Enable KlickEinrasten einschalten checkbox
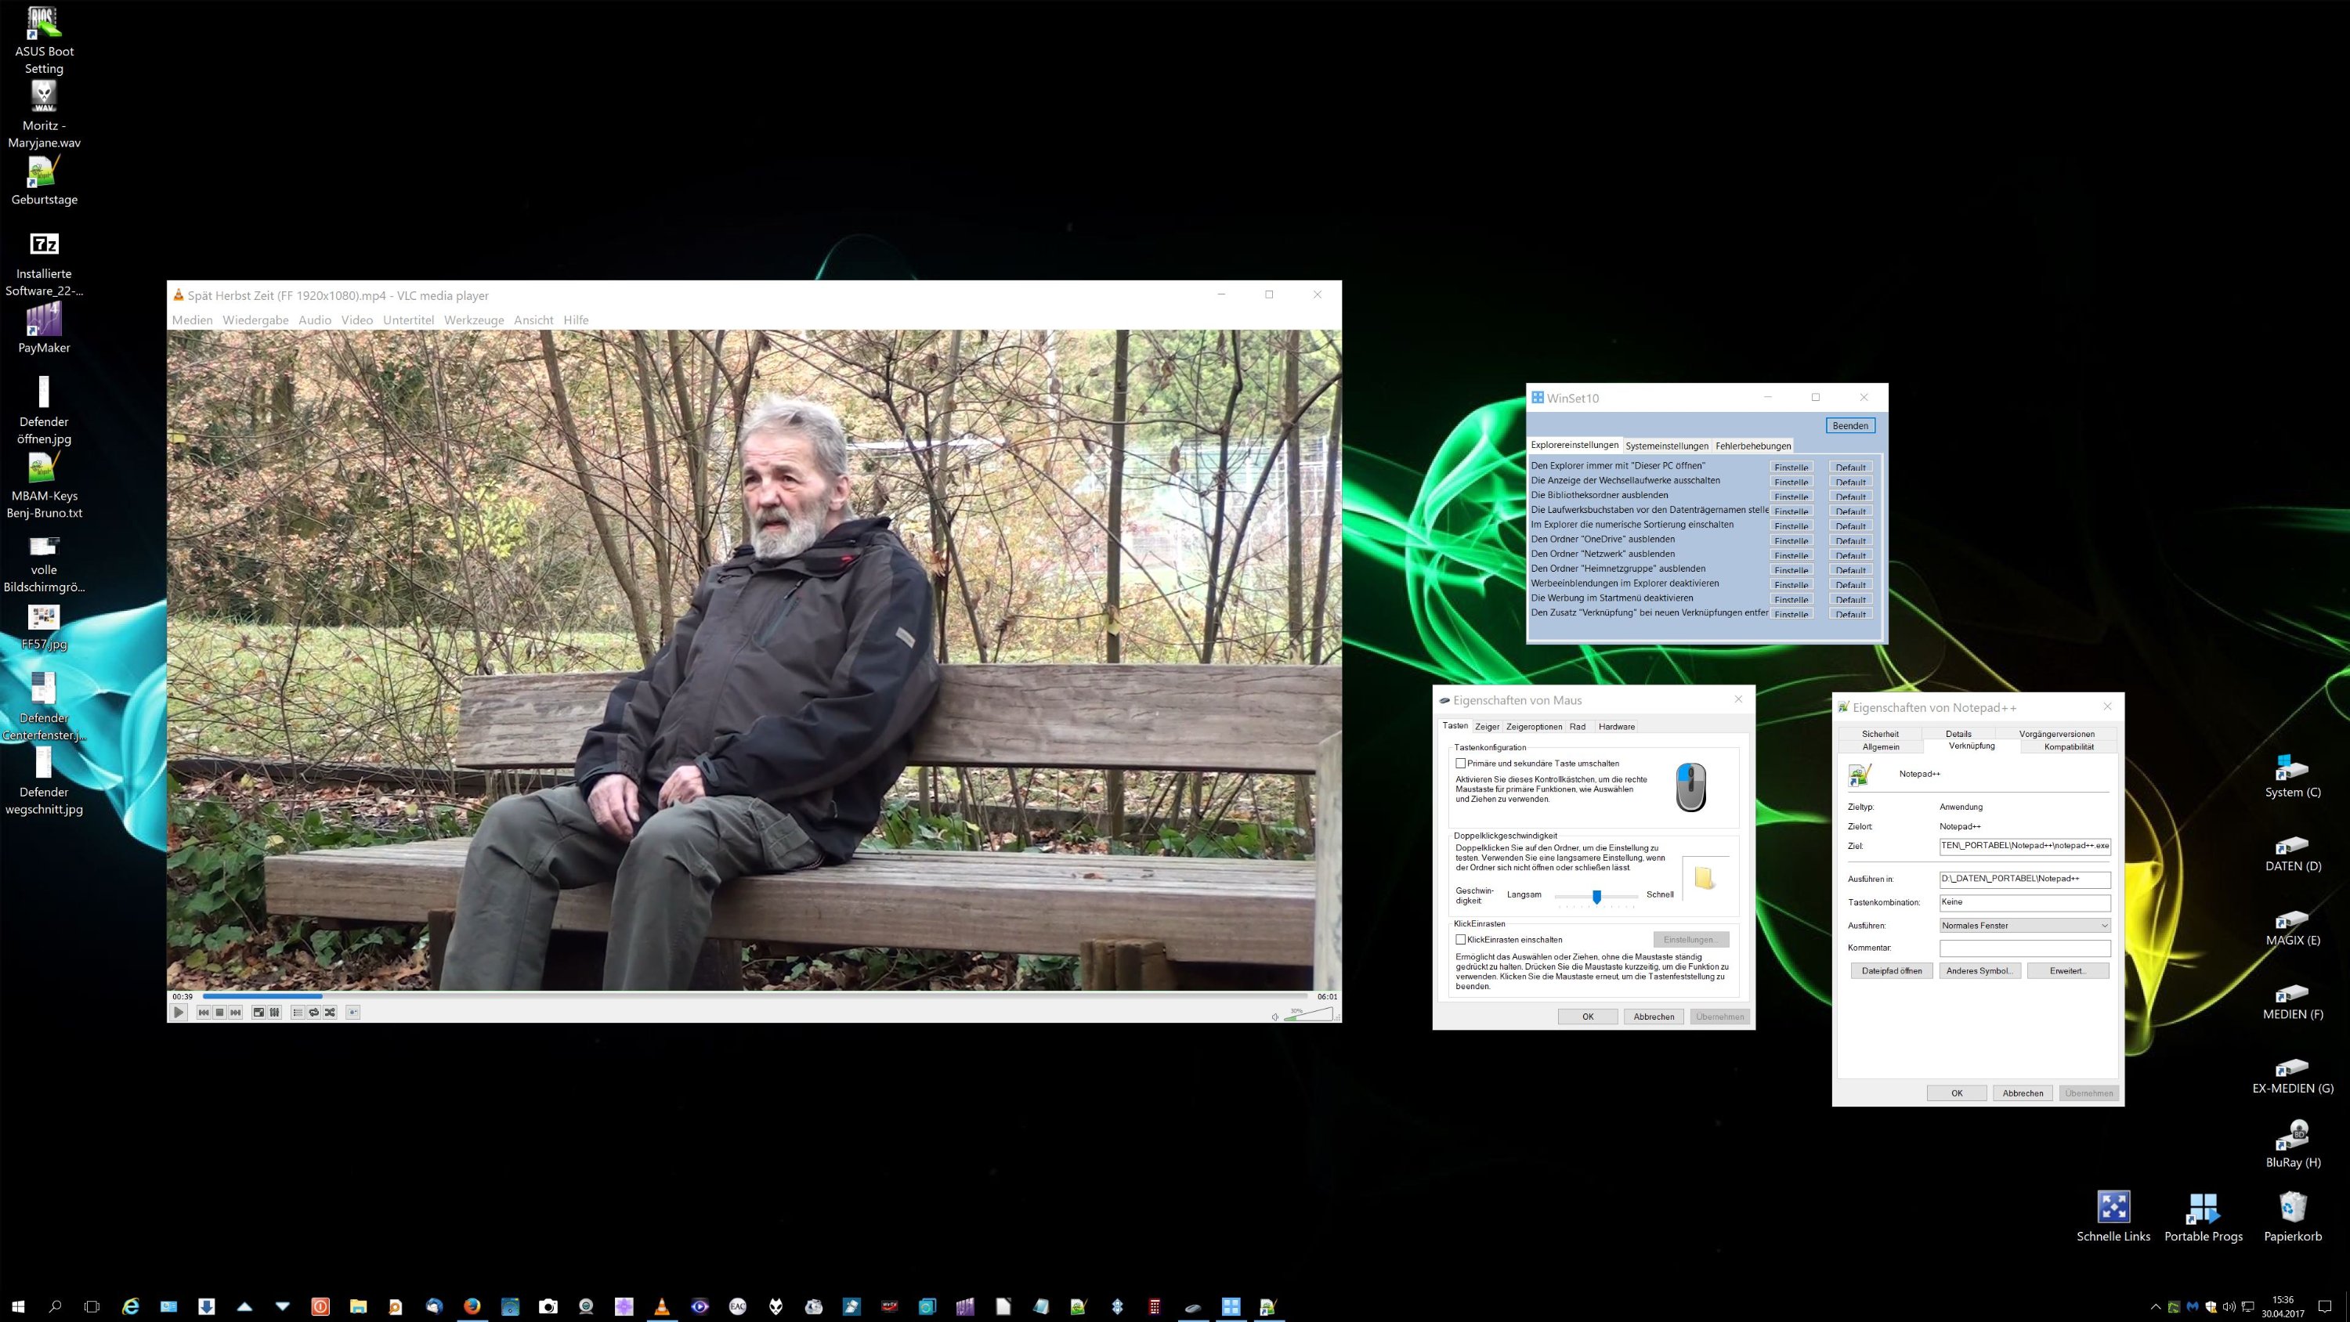2350x1322 pixels. (x=1461, y=940)
